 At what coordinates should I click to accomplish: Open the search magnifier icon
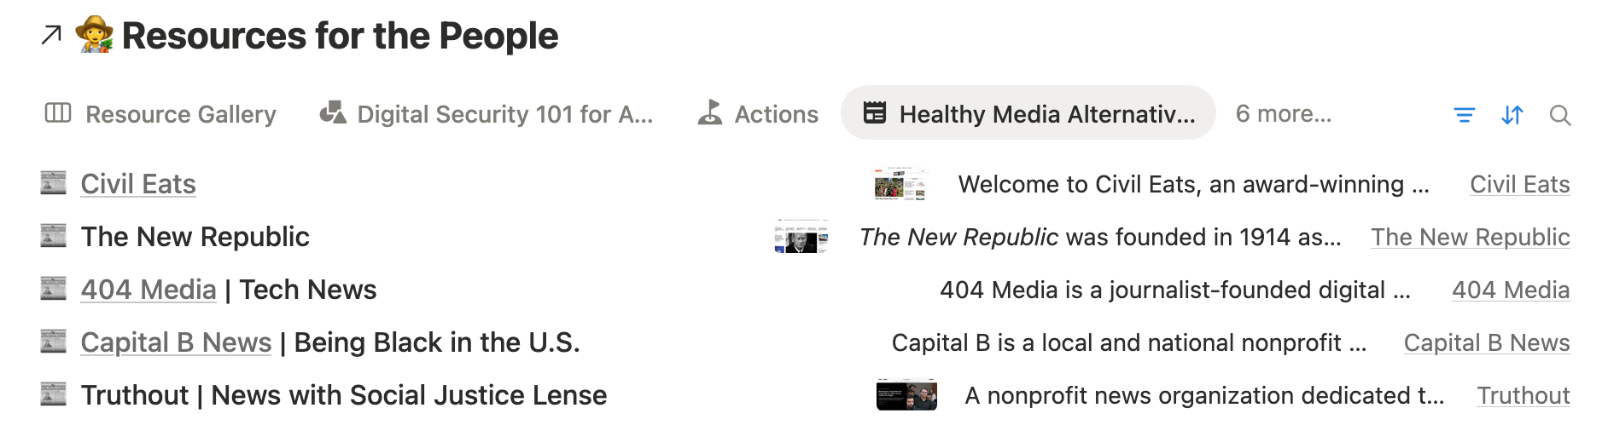(x=1559, y=115)
